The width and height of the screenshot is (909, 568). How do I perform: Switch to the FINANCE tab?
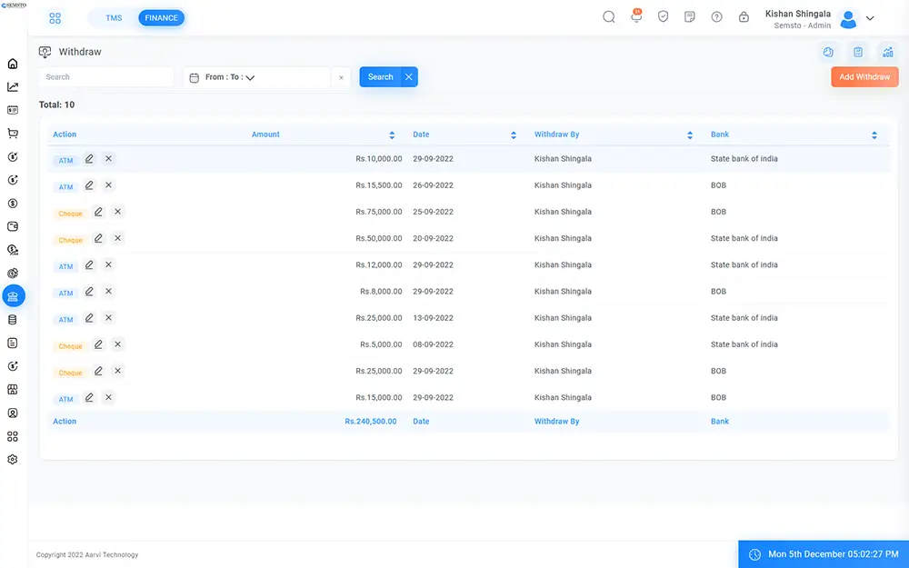[x=161, y=18]
